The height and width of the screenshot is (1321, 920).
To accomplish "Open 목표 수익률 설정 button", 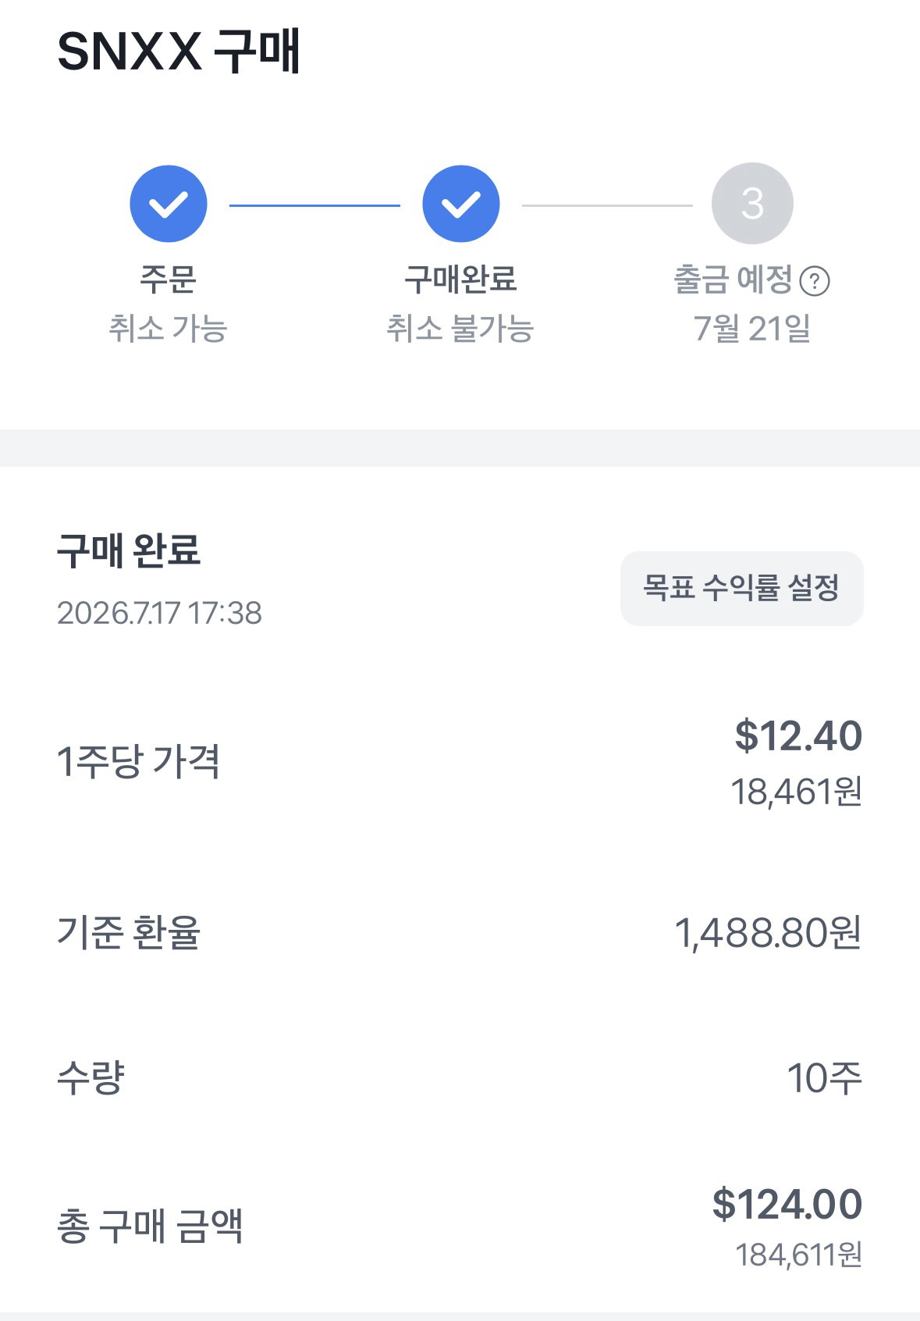I will (742, 588).
